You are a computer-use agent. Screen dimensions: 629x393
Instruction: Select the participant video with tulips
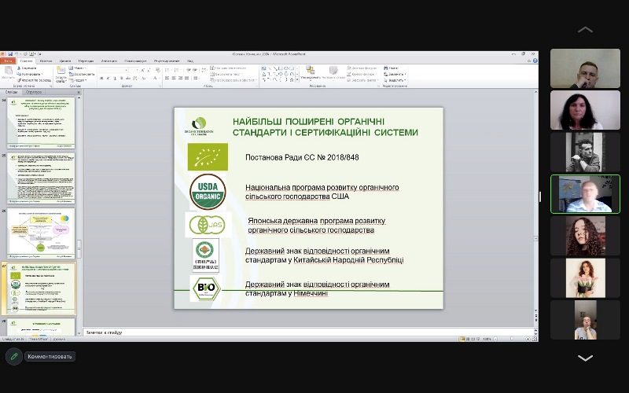point(585,278)
